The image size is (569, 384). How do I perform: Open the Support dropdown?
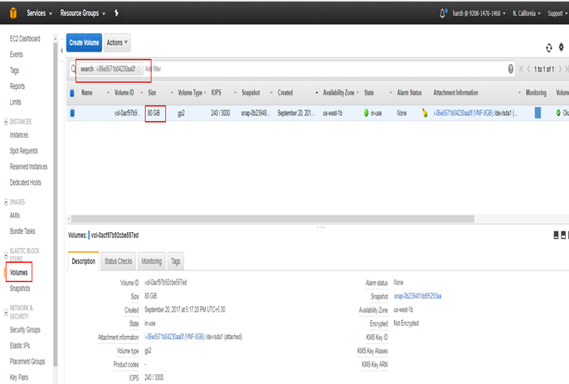point(557,13)
